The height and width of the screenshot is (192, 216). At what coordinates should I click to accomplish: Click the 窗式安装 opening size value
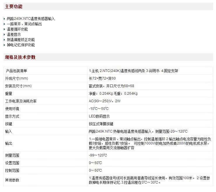tap(111, 86)
